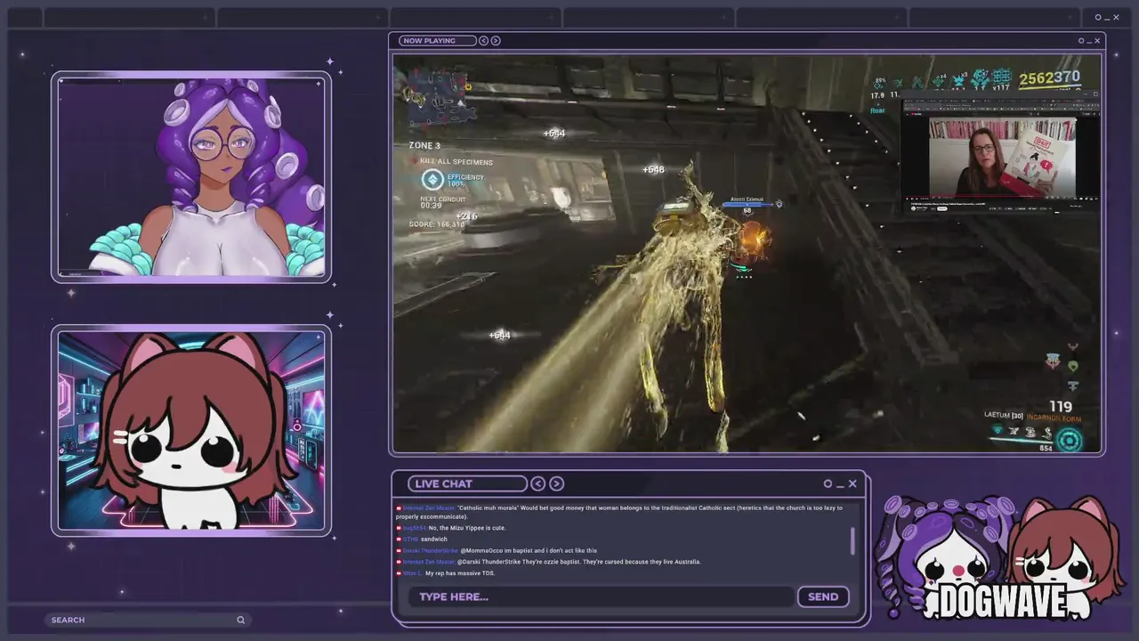Click the x4 buff icon
1139x641 pixels.
(939, 81)
